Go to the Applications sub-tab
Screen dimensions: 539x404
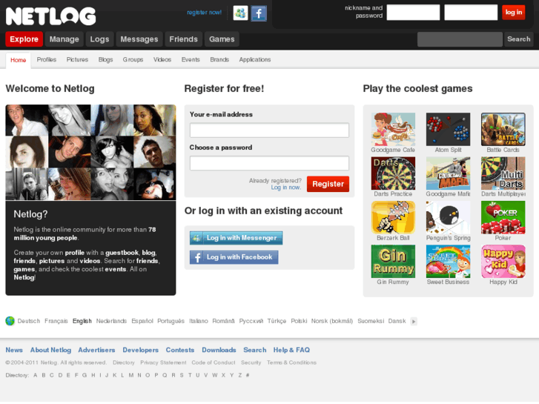[x=255, y=59]
